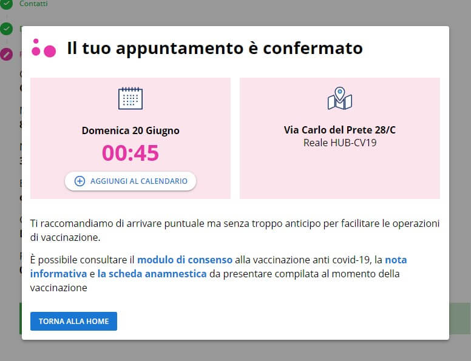Click the plus circle icon for calendar
Viewport: 471px width, 361px height.
pyautogui.click(x=80, y=181)
